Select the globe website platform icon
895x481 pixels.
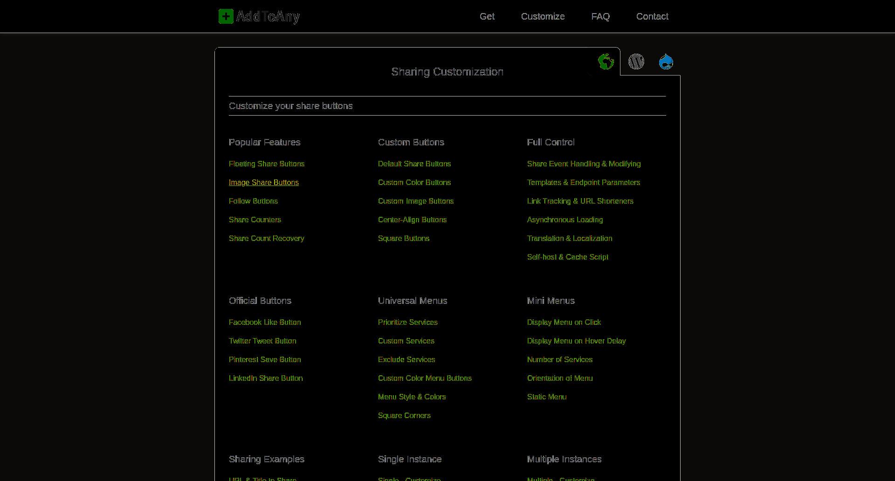tap(606, 62)
